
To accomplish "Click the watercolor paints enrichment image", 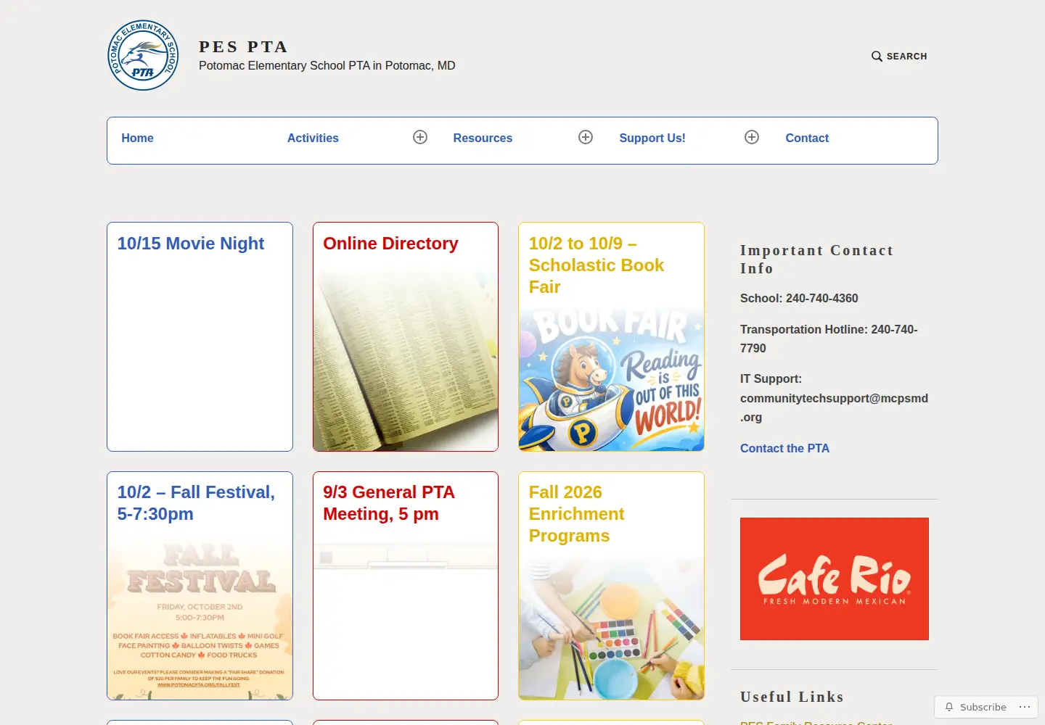I will point(611,627).
